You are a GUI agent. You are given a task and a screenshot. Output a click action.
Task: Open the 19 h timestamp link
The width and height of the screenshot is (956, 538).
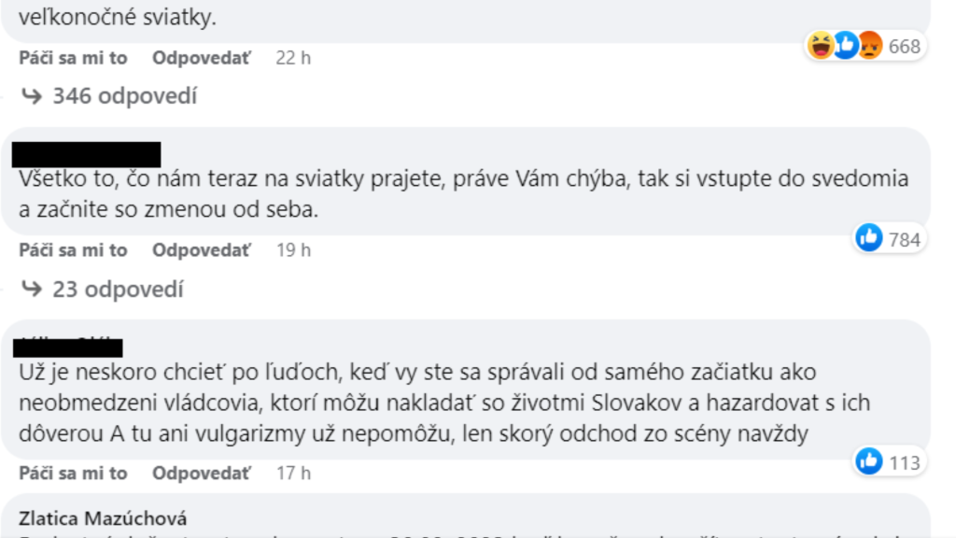[293, 250]
